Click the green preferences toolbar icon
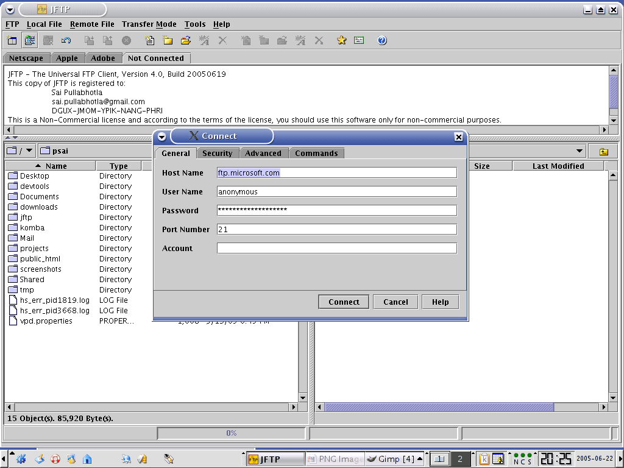 359,40
